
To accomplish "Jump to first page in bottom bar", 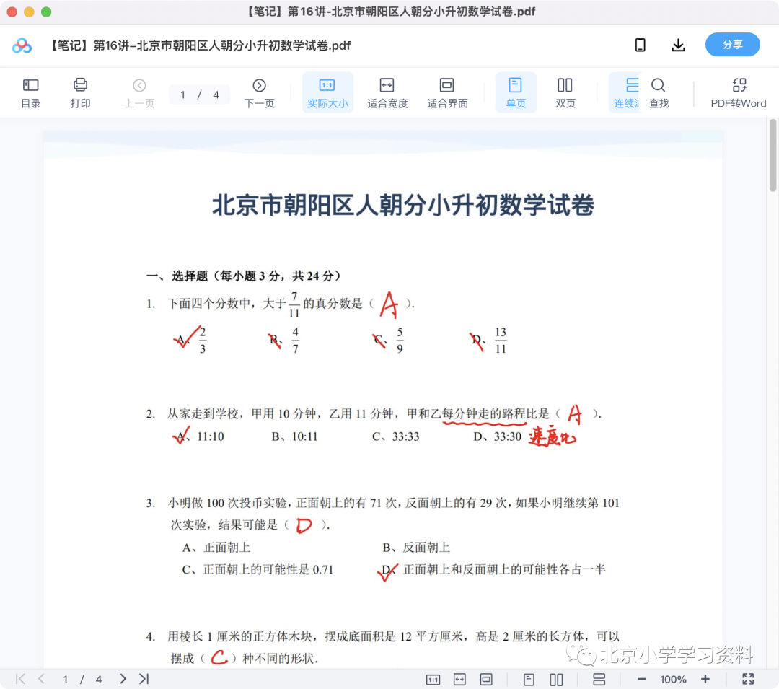I will coord(20,679).
